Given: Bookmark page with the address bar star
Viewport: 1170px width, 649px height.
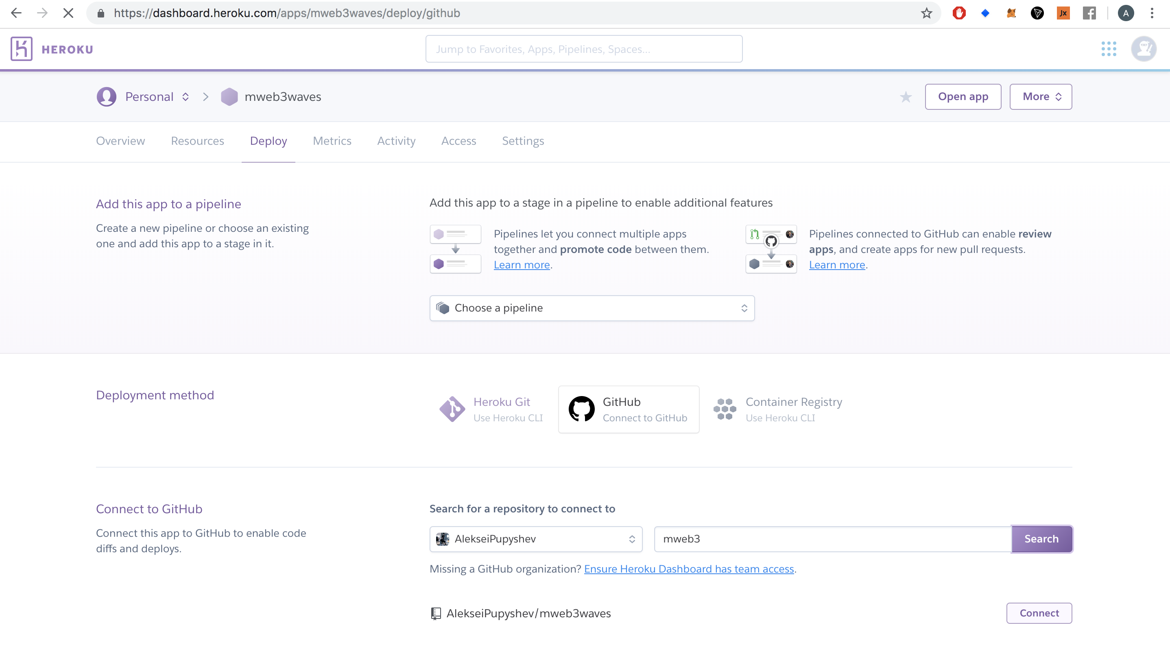Looking at the screenshot, I should point(927,13).
